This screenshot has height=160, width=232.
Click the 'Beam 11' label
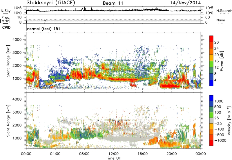pos(113,3)
